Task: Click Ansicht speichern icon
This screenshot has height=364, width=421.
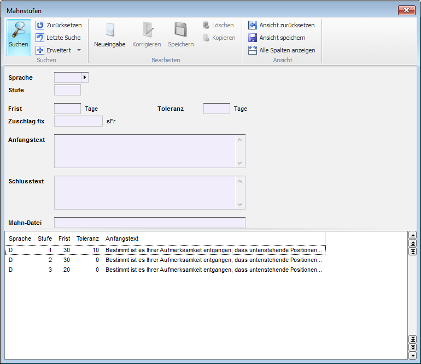Action: coord(253,38)
